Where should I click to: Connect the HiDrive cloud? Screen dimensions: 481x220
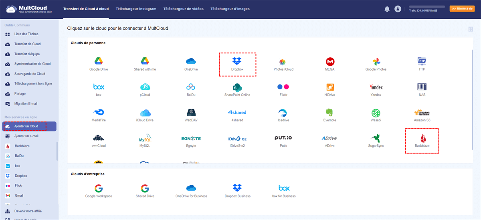330,87
